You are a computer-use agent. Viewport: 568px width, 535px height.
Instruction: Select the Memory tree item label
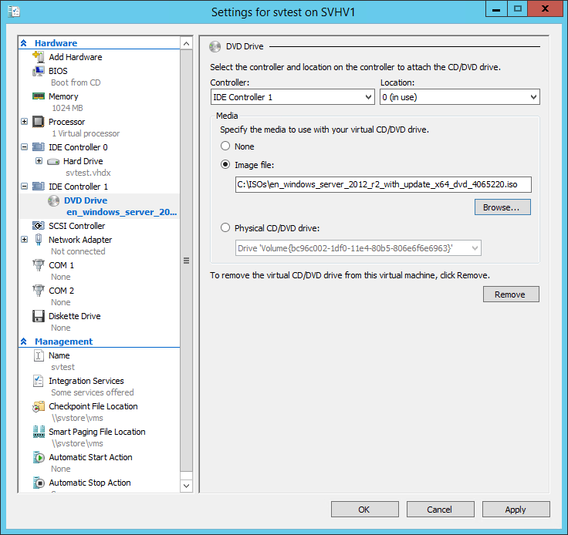click(63, 96)
